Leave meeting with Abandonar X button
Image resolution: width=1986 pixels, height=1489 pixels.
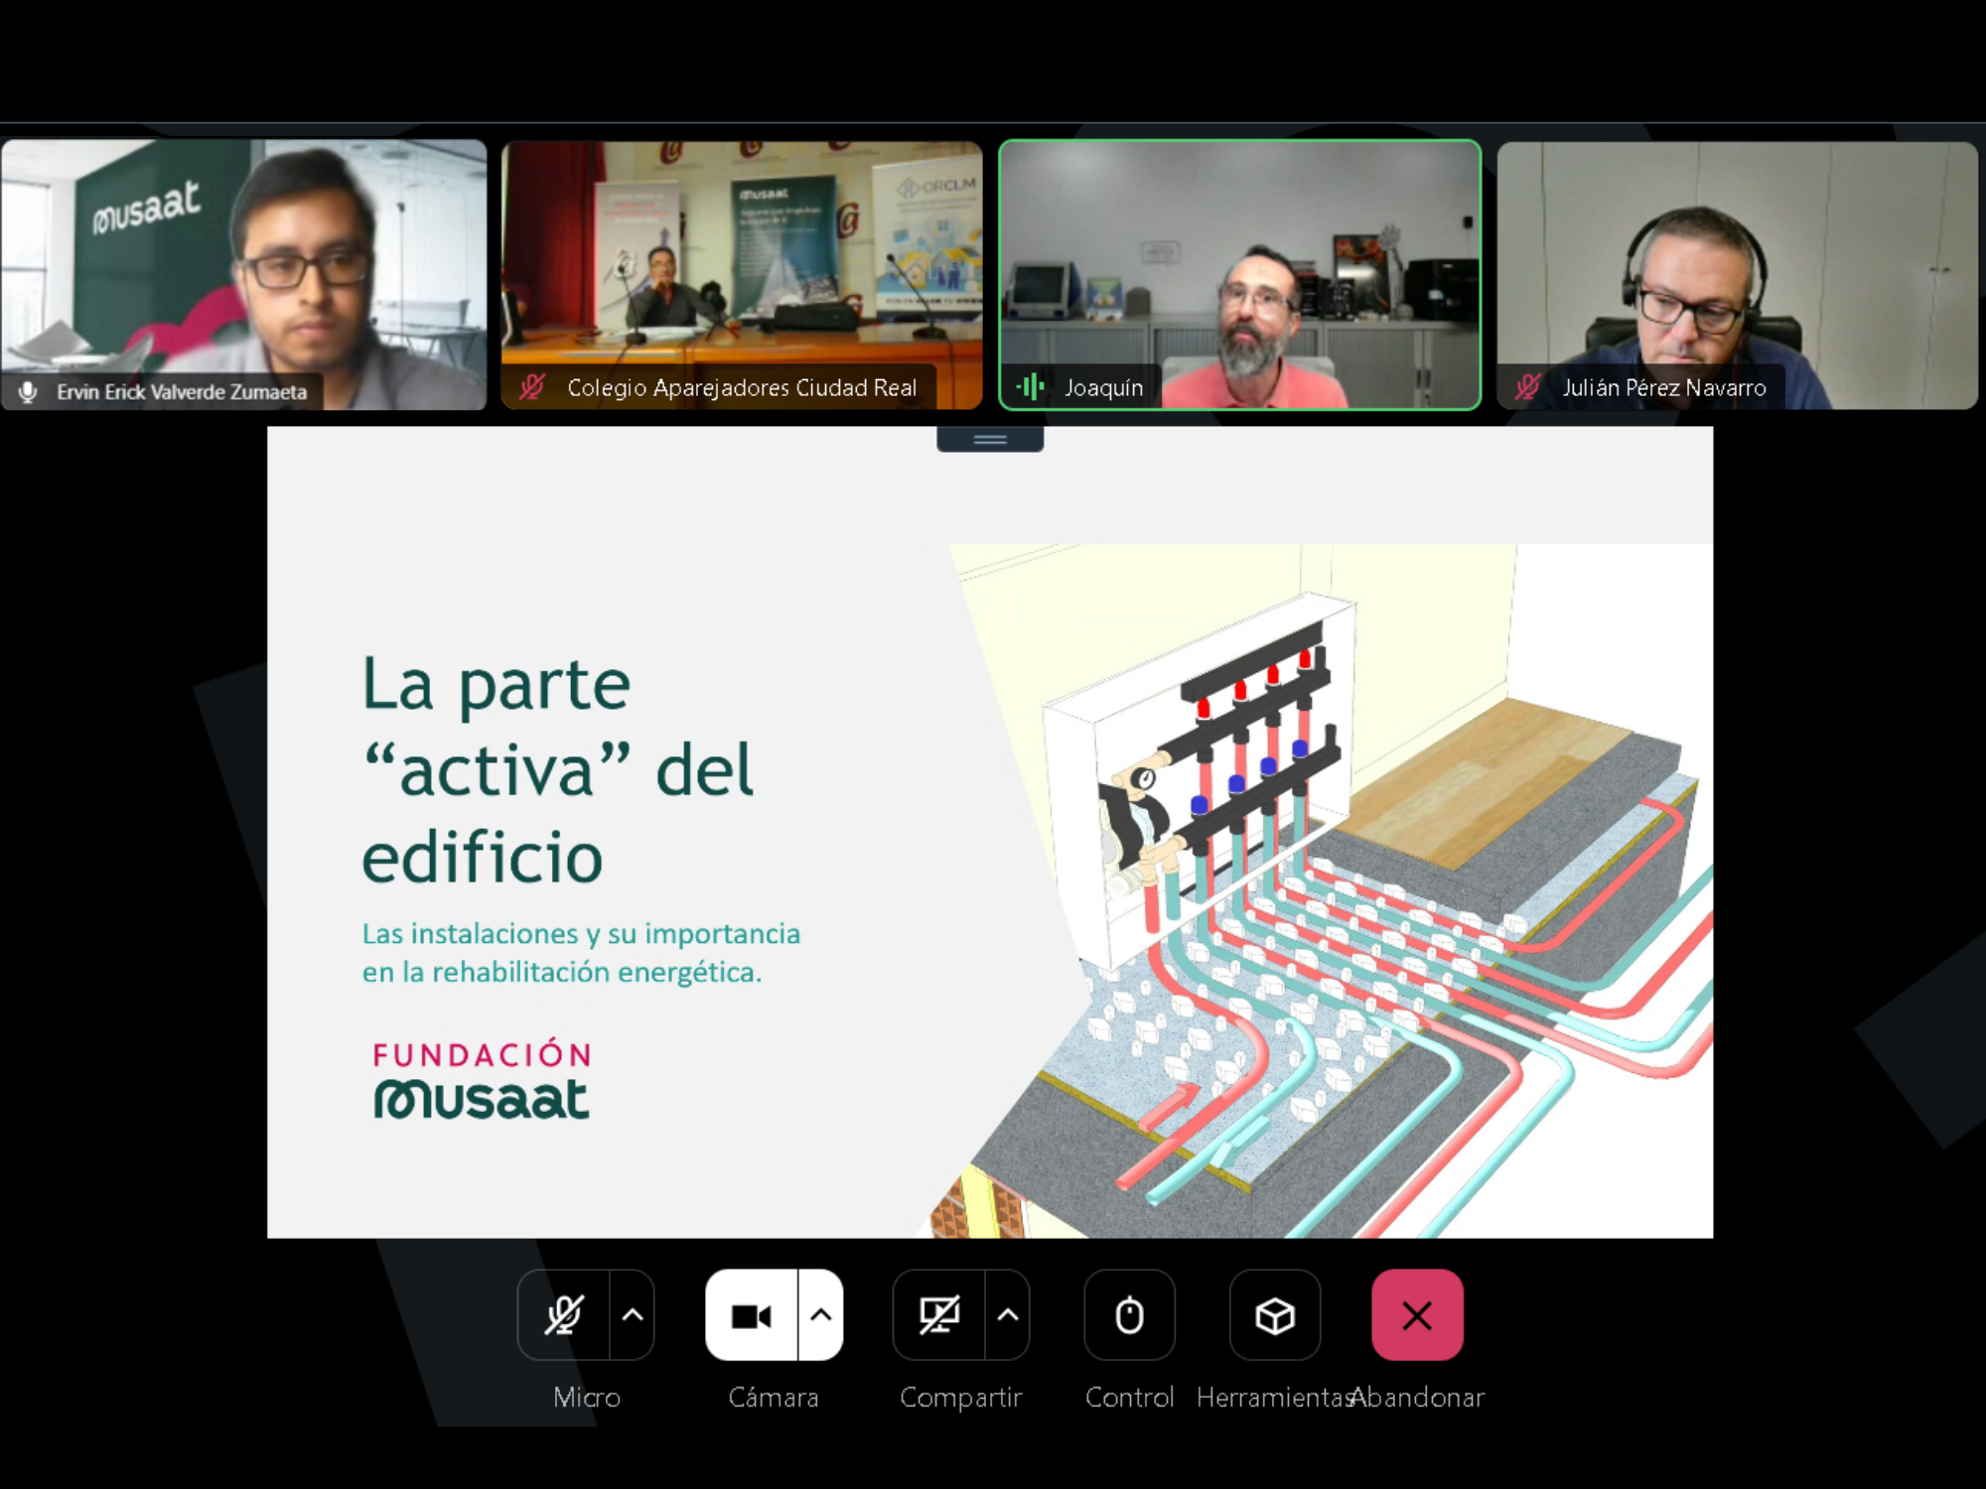(1417, 1315)
